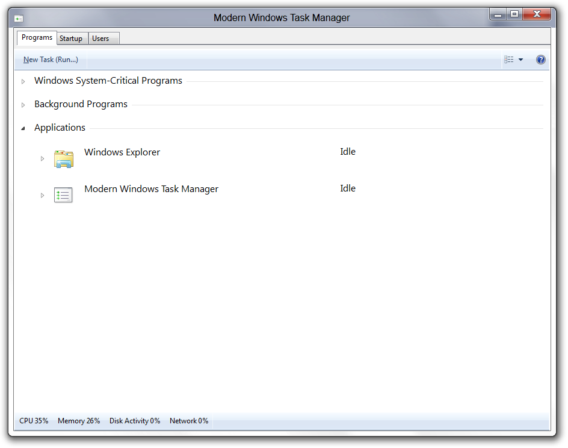This screenshot has width=568, height=448.
Task: Expand the Windows Explorer entry arrow
Action: (x=42, y=158)
